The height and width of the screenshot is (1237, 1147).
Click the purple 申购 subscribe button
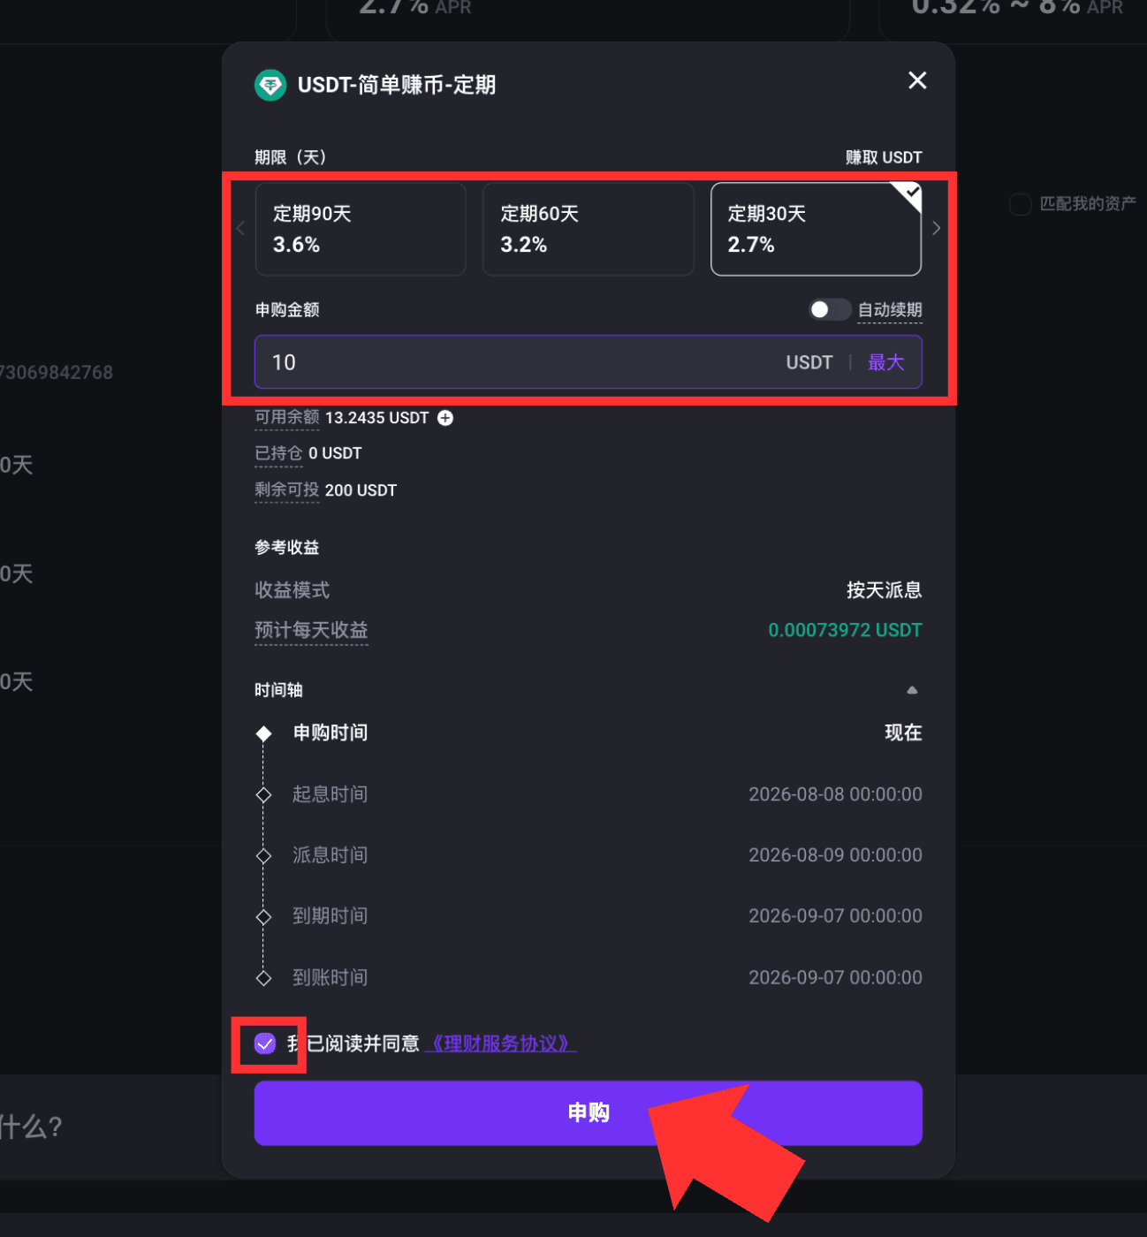[589, 1112]
